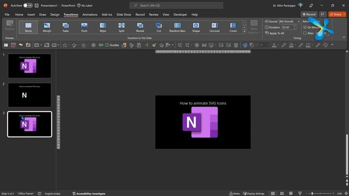Select the Reveal transition
Viewport: 349px width, 196px height.
[x=140, y=27]
